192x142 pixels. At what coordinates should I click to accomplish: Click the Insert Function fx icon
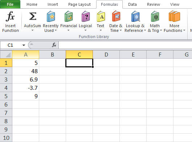pyautogui.click(x=10, y=16)
